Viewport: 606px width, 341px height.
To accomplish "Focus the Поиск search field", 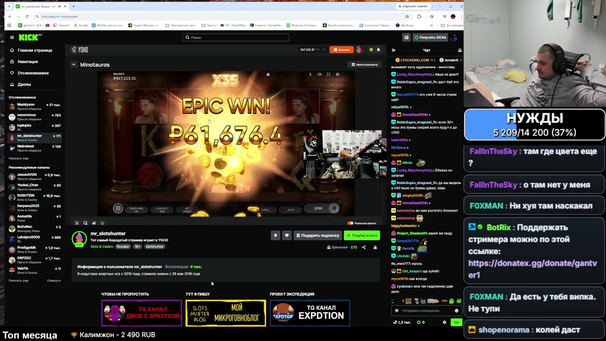I will (x=236, y=37).
